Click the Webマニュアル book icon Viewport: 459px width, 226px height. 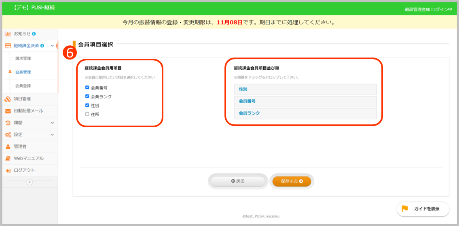(x=8, y=158)
